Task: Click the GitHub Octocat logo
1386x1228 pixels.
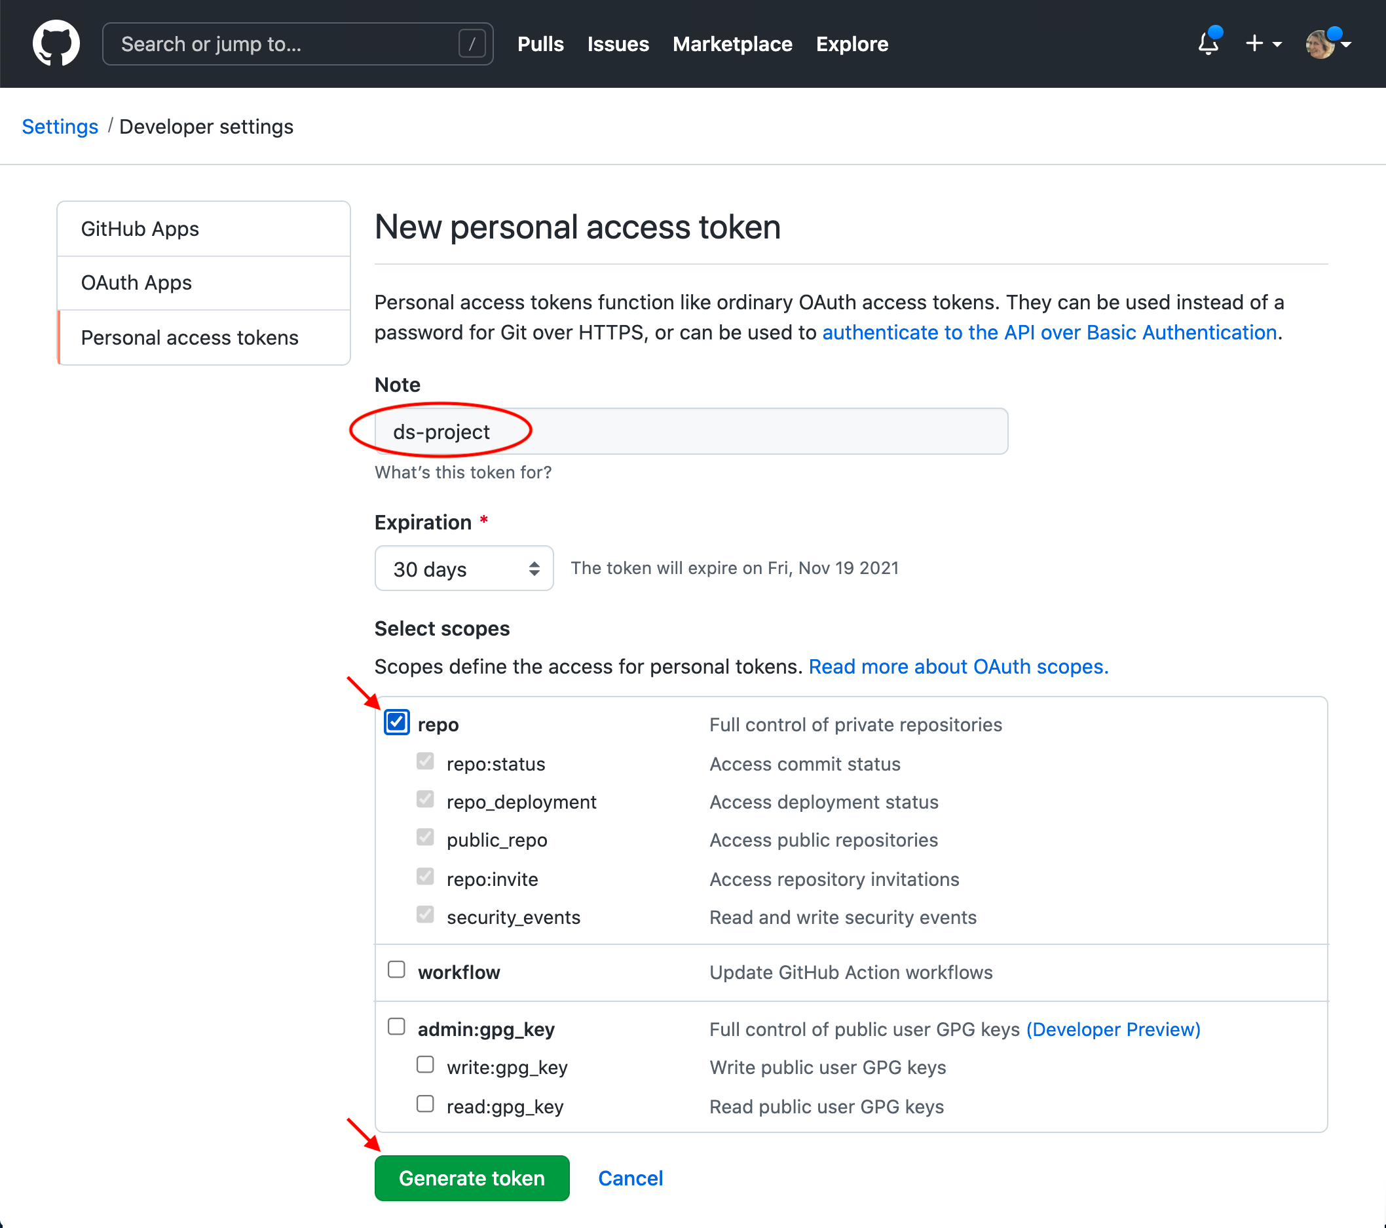Action: [56, 43]
